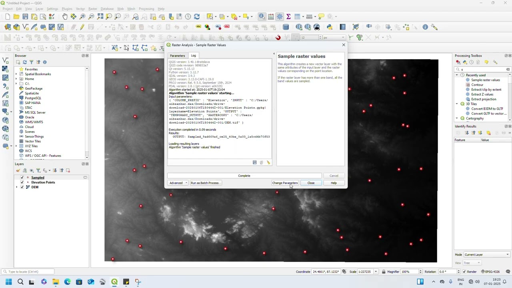Click the Processing Toolbox search field
Viewport: 512px width, 288px height.
483,69
